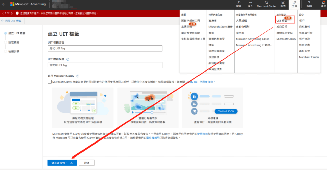Select Microsoft Advertising Editor menu entry
The height and width of the screenshot is (170, 327).
[253, 39]
